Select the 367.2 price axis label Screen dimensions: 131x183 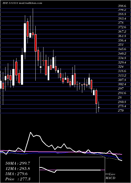[122, 32]
